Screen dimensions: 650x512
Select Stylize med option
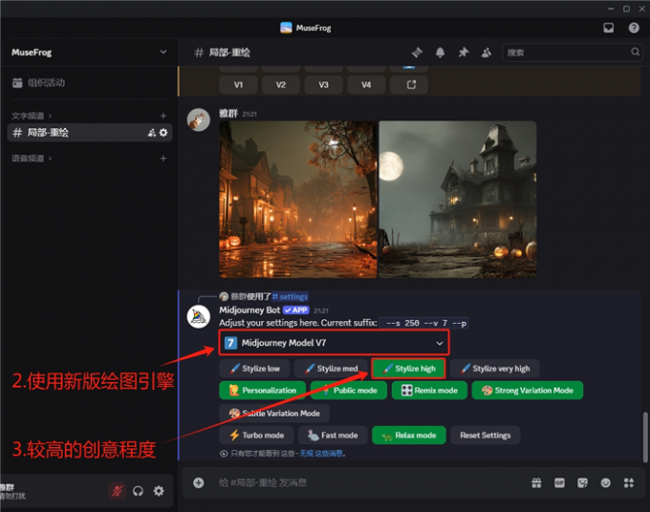(332, 369)
